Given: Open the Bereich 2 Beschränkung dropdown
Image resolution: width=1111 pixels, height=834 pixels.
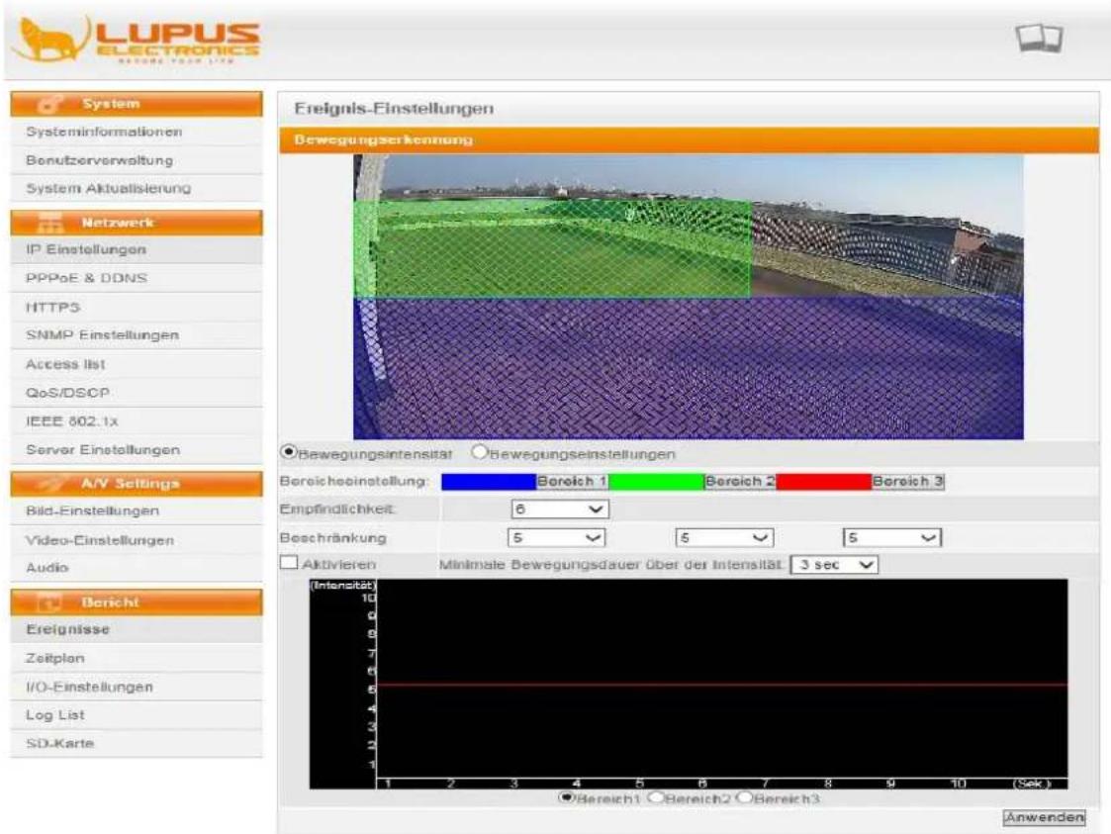Looking at the screenshot, I should 724,538.
